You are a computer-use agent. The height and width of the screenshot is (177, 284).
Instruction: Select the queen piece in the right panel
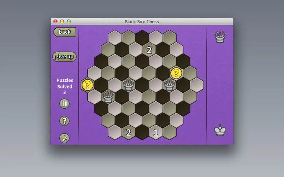(220, 37)
